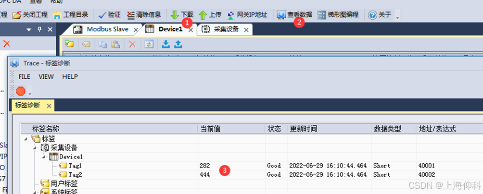Image resolution: width=483 pixels, height=194 pixels.
Task: Click the address cell 40002
Action: pos(427,175)
